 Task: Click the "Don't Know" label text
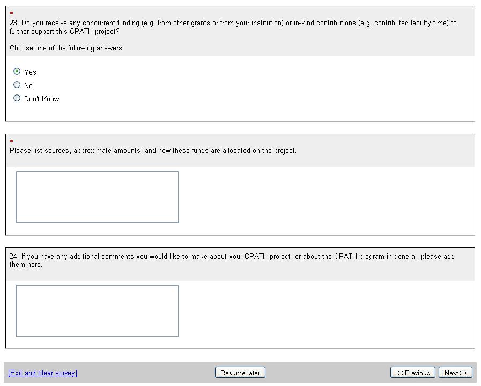(x=42, y=99)
